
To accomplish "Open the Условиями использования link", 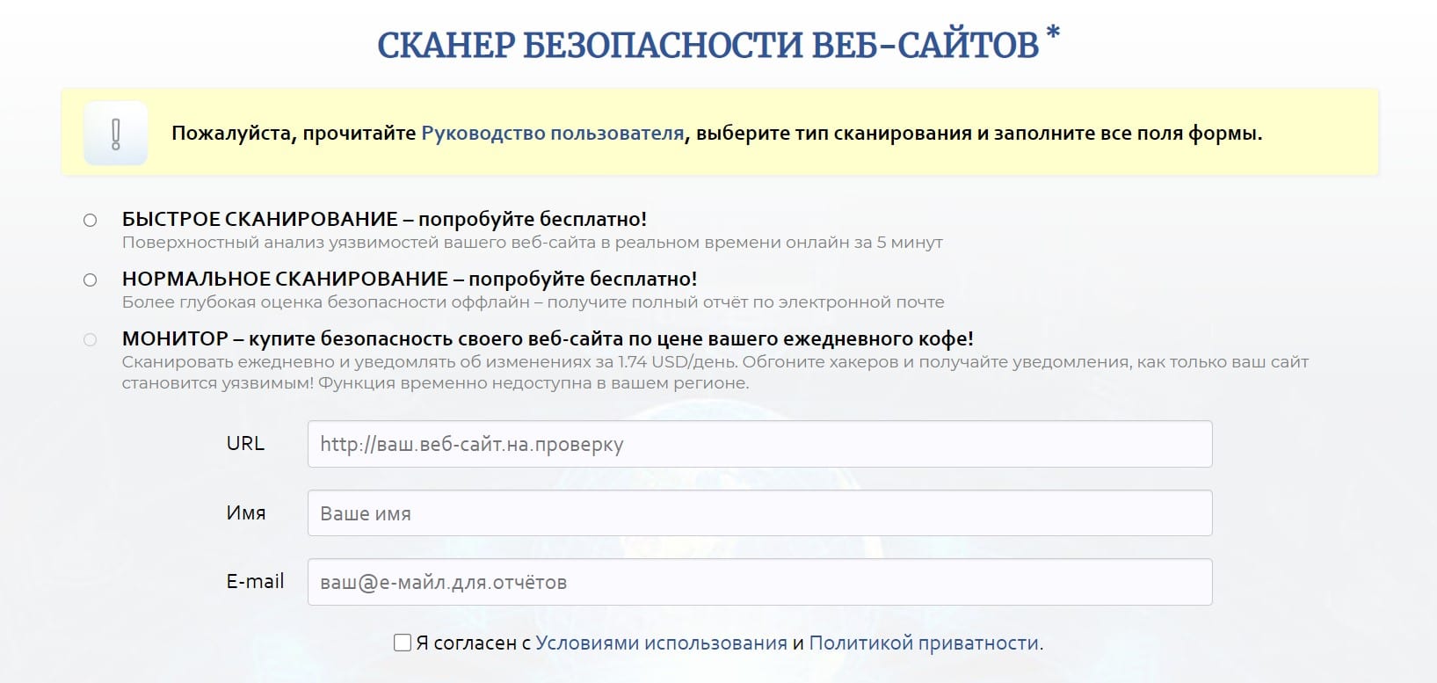I will (661, 643).
